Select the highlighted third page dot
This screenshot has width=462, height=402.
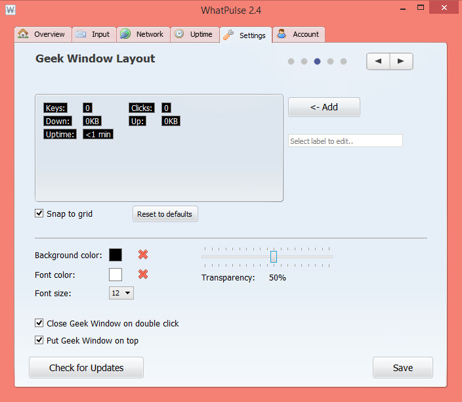click(318, 61)
